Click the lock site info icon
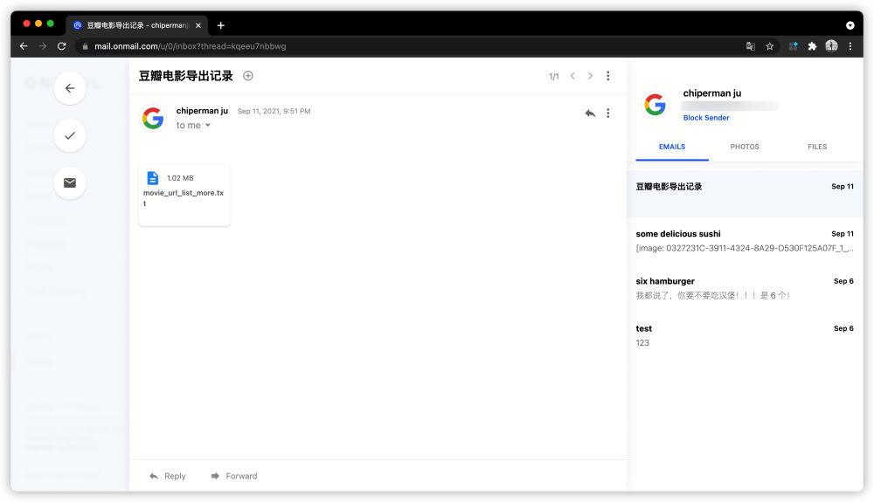 (85, 46)
